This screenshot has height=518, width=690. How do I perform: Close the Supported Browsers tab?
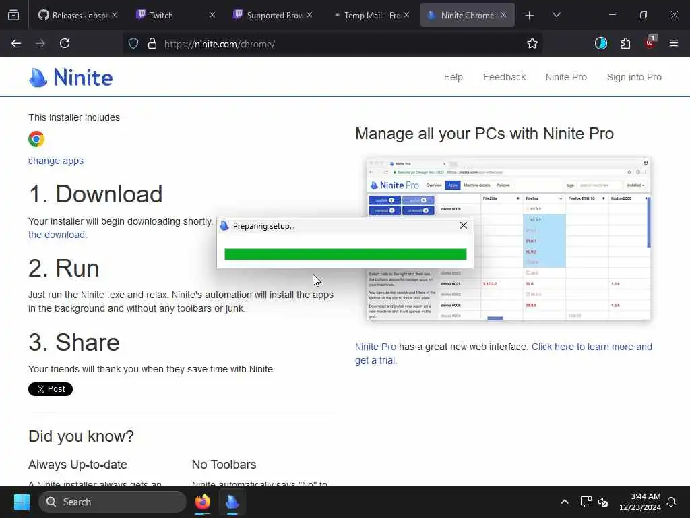click(309, 15)
